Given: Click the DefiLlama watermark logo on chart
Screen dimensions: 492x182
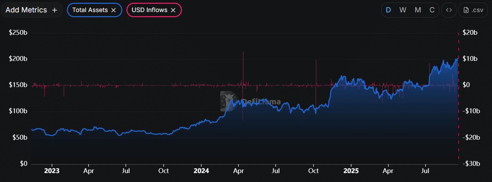Looking at the screenshot, I should (x=227, y=101).
